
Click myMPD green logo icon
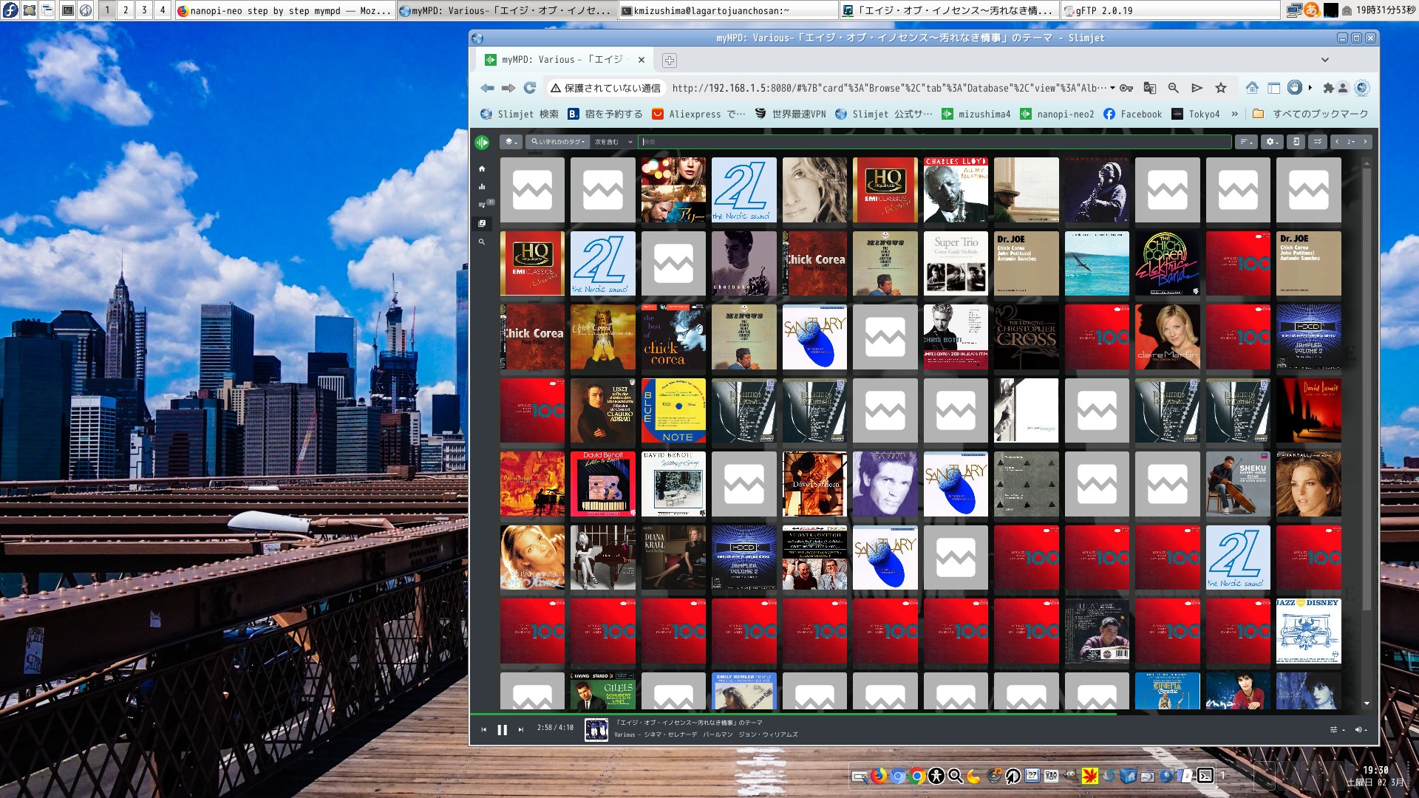482,142
